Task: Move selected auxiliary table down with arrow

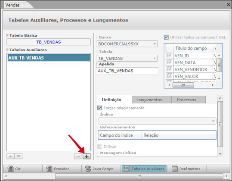Action: click(x=19, y=156)
